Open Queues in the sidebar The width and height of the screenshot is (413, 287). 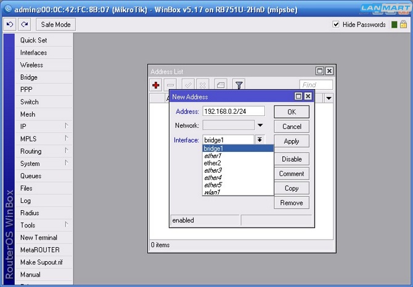tap(44, 176)
